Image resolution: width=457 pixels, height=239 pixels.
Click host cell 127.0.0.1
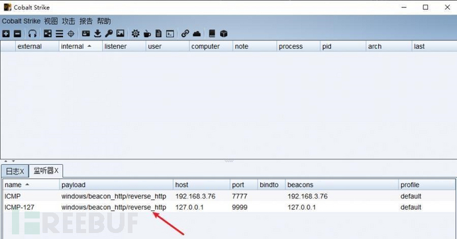[202, 207]
